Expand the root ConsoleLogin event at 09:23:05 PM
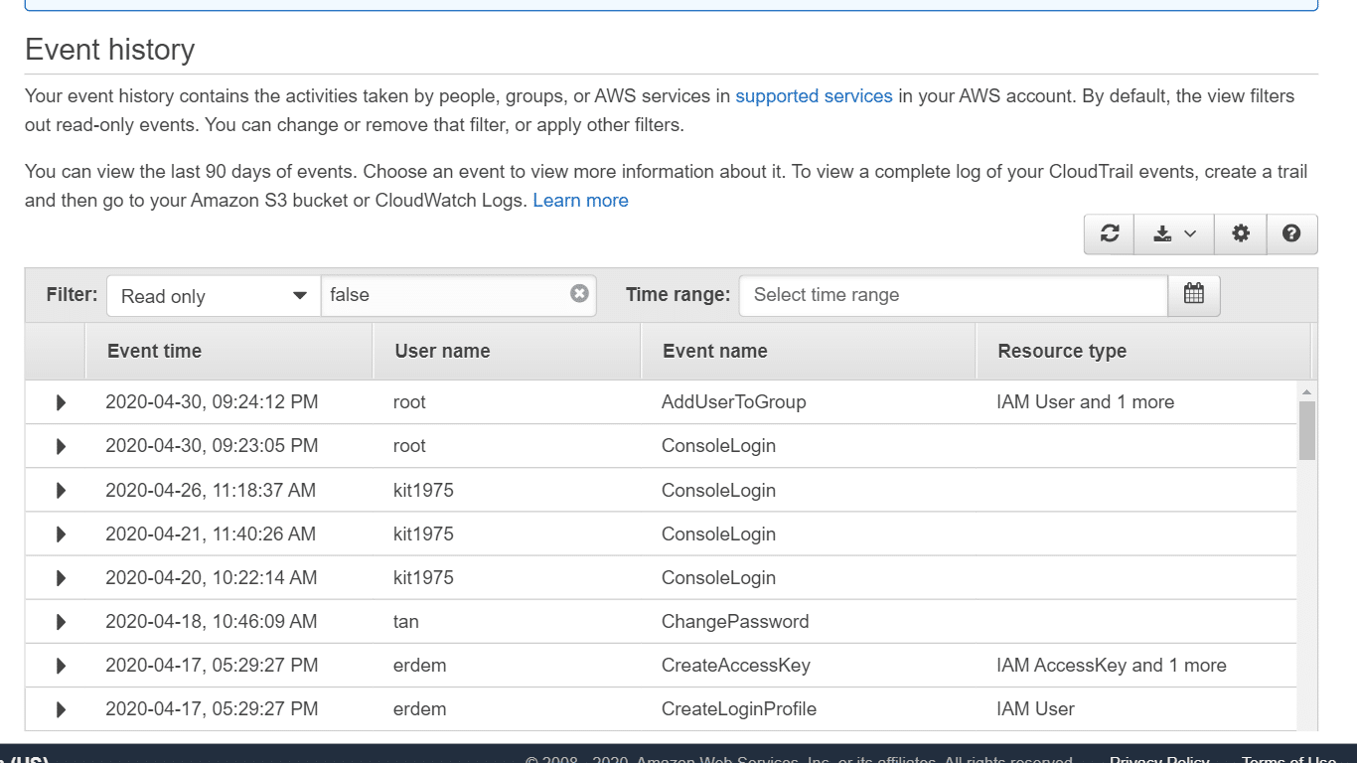 [61, 446]
